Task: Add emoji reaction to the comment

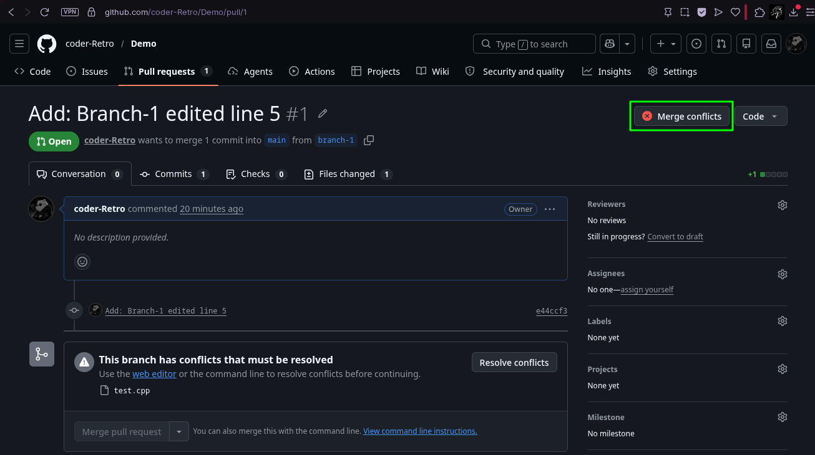Action: [82, 261]
